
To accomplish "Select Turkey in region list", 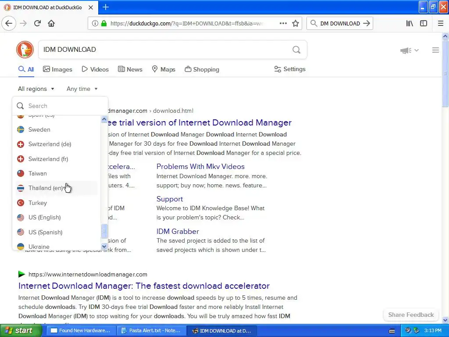I will 57,203.
